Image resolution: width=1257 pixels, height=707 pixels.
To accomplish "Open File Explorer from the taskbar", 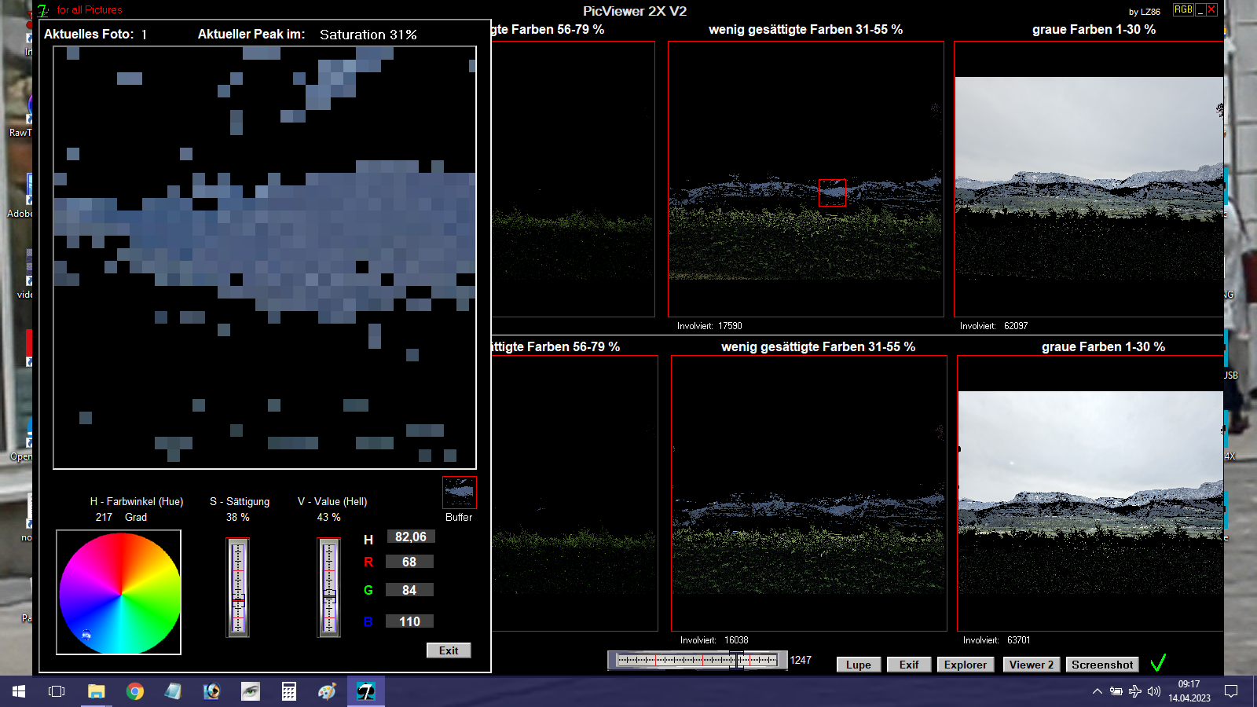I will 96,691.
